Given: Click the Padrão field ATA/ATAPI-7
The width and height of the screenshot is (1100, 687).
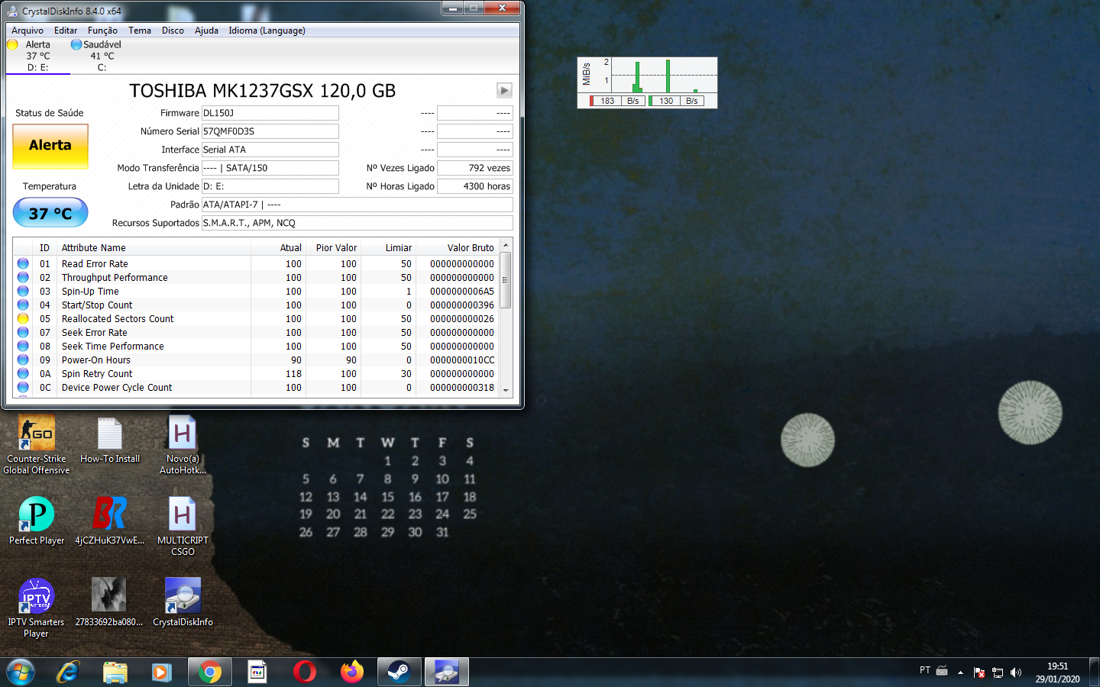Looking at the screenshot, I should pos(357,205).
